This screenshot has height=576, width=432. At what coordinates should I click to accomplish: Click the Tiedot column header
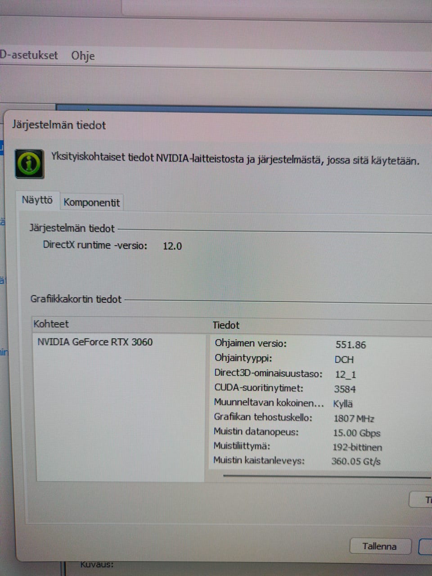[x=226, y=325]
